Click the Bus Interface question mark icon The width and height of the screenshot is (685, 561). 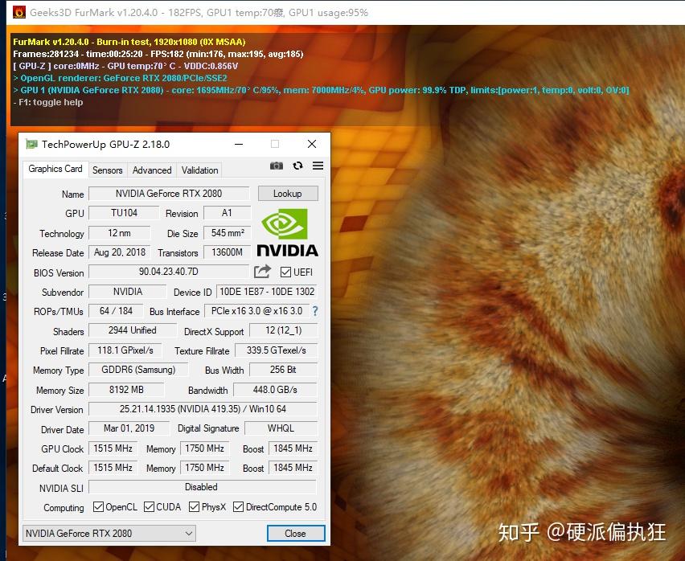click(x=315, y=311)
